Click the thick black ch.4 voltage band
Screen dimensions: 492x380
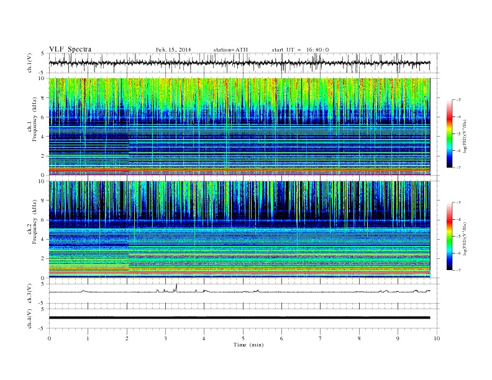pos(240,318)
